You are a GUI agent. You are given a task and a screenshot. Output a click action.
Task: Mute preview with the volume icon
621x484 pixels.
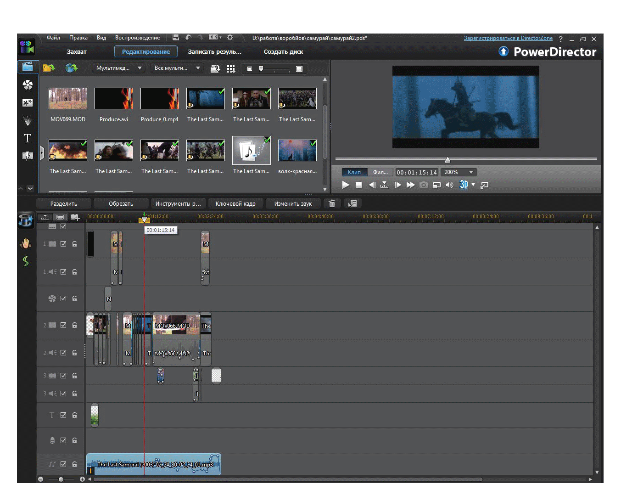450,185
